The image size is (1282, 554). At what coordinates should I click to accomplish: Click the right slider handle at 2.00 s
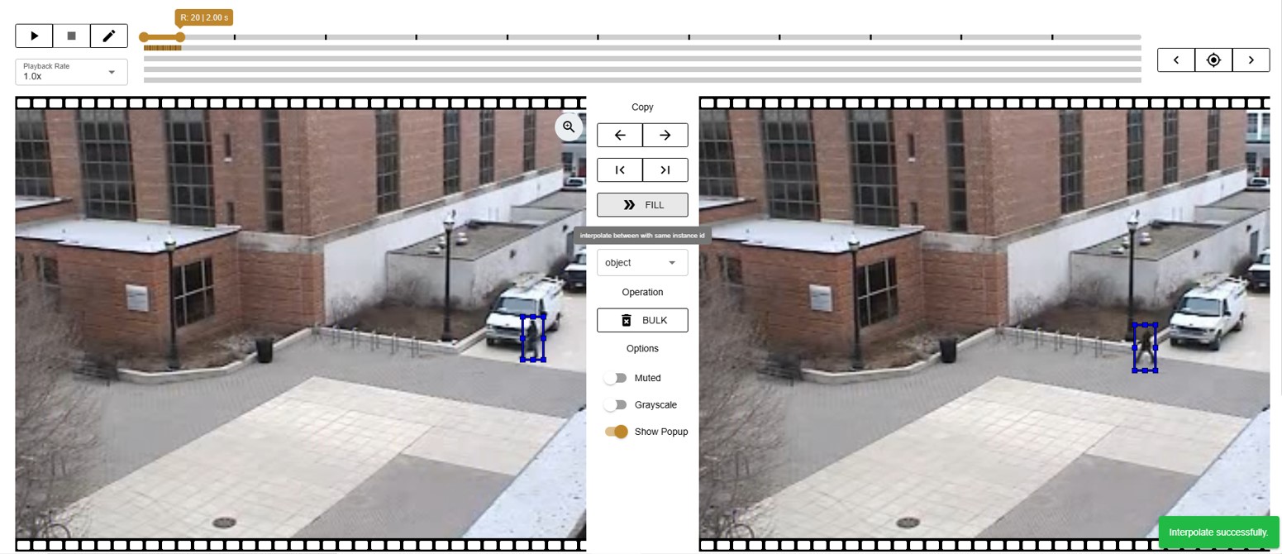[x=180, y=37]
